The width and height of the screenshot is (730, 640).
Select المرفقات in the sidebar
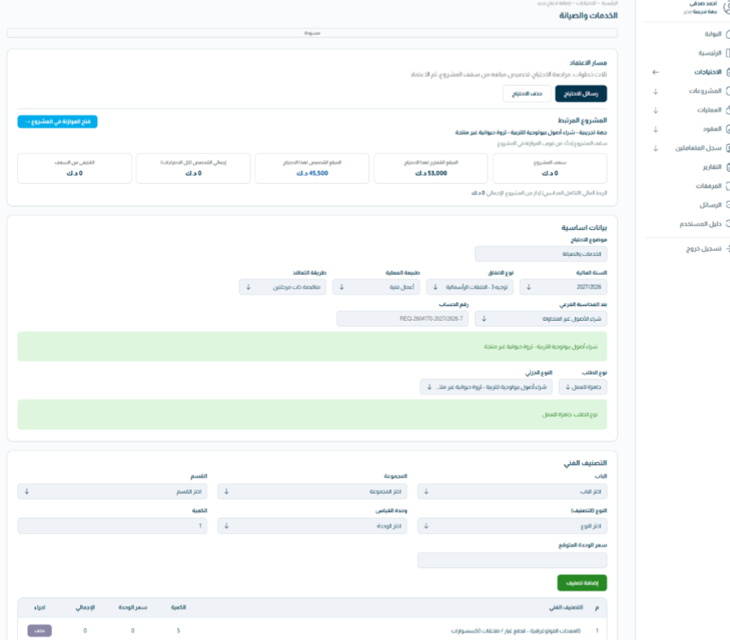point(709,186)
